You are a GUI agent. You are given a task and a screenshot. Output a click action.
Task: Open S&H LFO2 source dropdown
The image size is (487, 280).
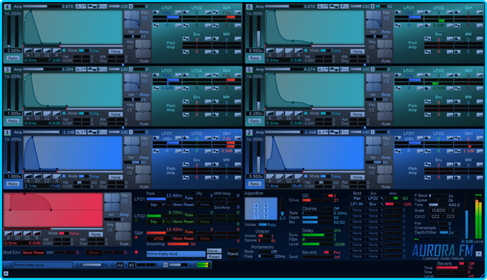click(x=158, y=239)
